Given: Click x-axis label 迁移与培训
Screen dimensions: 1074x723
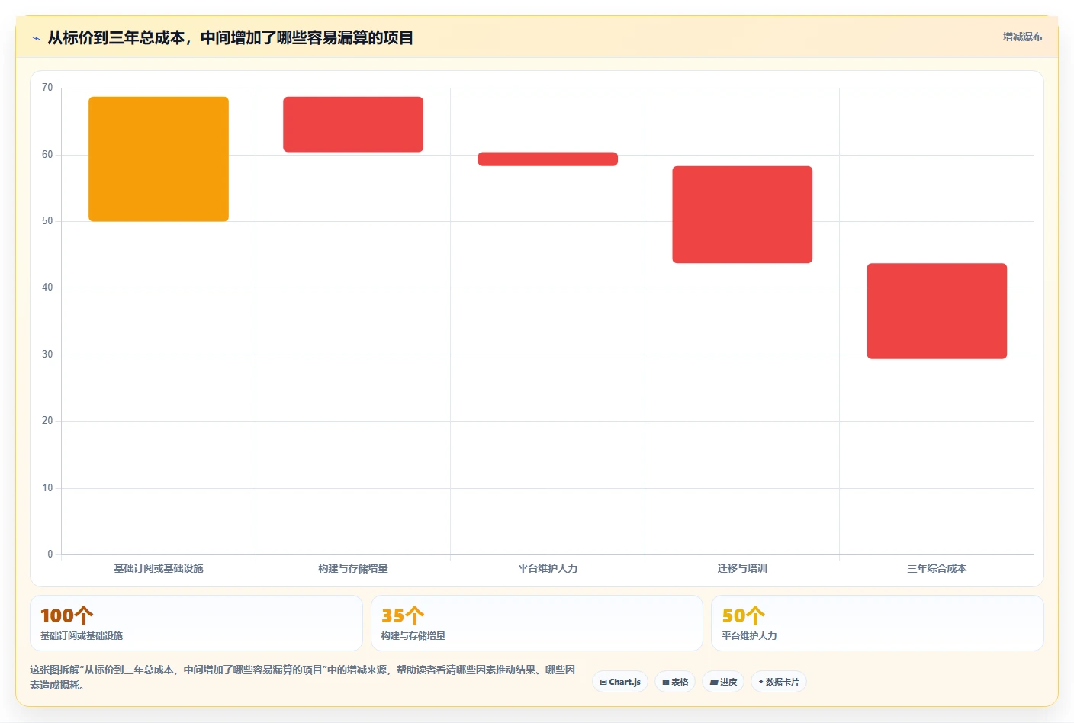Looking at the screenshot, I should coord(742,568).
